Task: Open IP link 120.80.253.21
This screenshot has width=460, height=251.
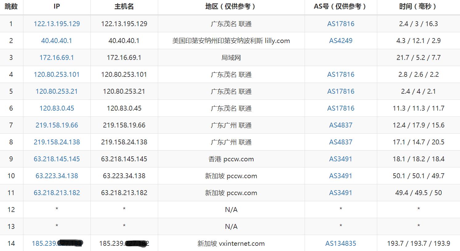Action: pos(57,92)
